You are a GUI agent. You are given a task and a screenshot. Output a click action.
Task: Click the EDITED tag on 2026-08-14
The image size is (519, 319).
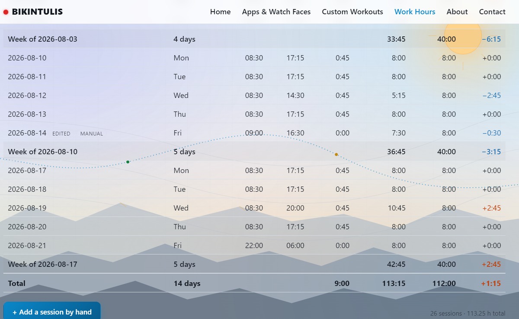pos(61,134)
